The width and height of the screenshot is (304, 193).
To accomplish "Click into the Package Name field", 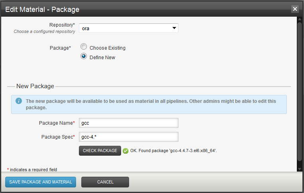I will point(129,123).
